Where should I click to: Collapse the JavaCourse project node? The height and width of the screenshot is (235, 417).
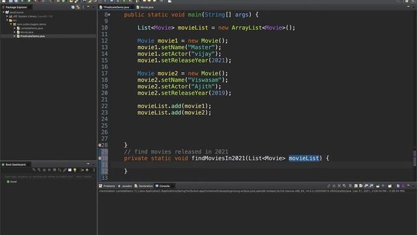[3, 12]
